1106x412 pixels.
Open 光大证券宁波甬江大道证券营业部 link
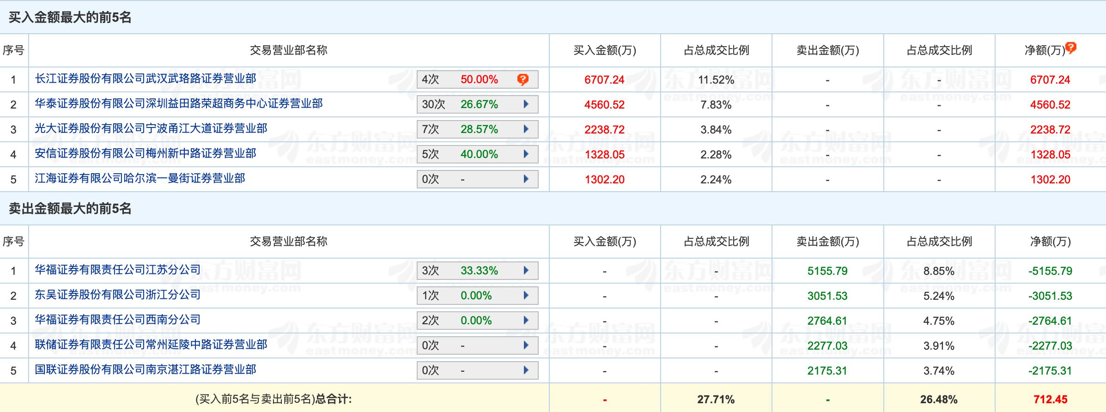point(151,128)
